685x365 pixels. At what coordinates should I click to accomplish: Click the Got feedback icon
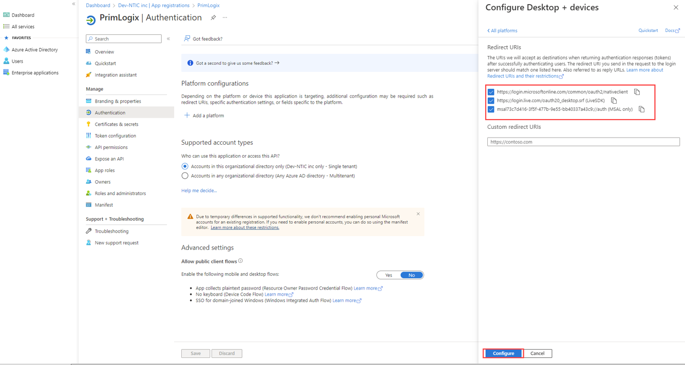pyautogui.click(x=187, y=39)
